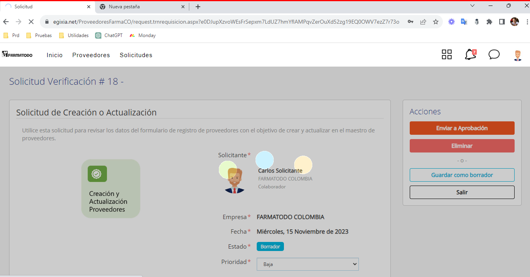Click the Farmatodo logo

[x=17, y=54]
